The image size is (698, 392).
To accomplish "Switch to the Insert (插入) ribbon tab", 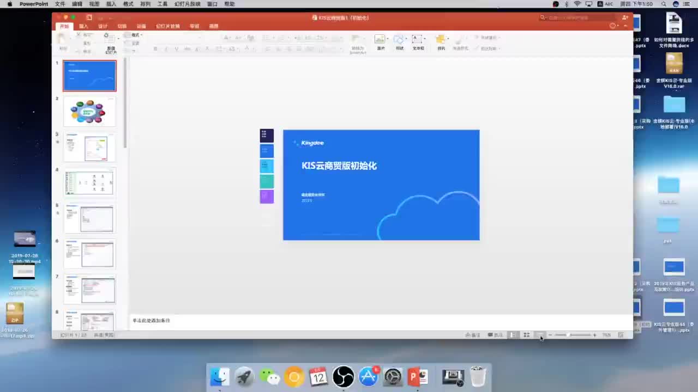I will coord(83,26).
